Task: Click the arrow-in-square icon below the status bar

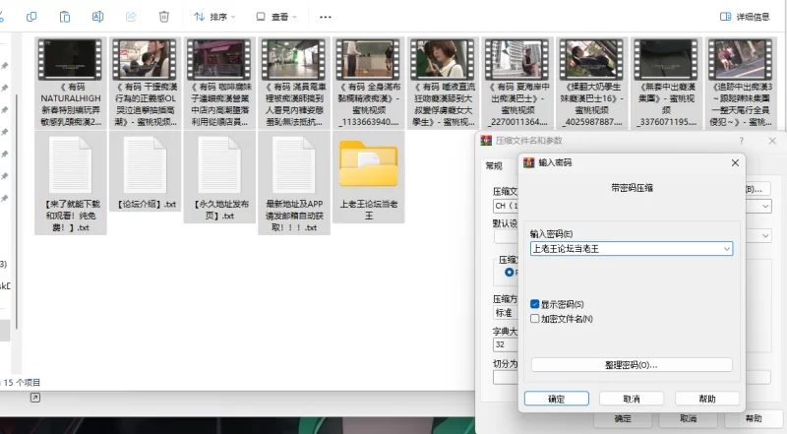Action: coord(35,398)
